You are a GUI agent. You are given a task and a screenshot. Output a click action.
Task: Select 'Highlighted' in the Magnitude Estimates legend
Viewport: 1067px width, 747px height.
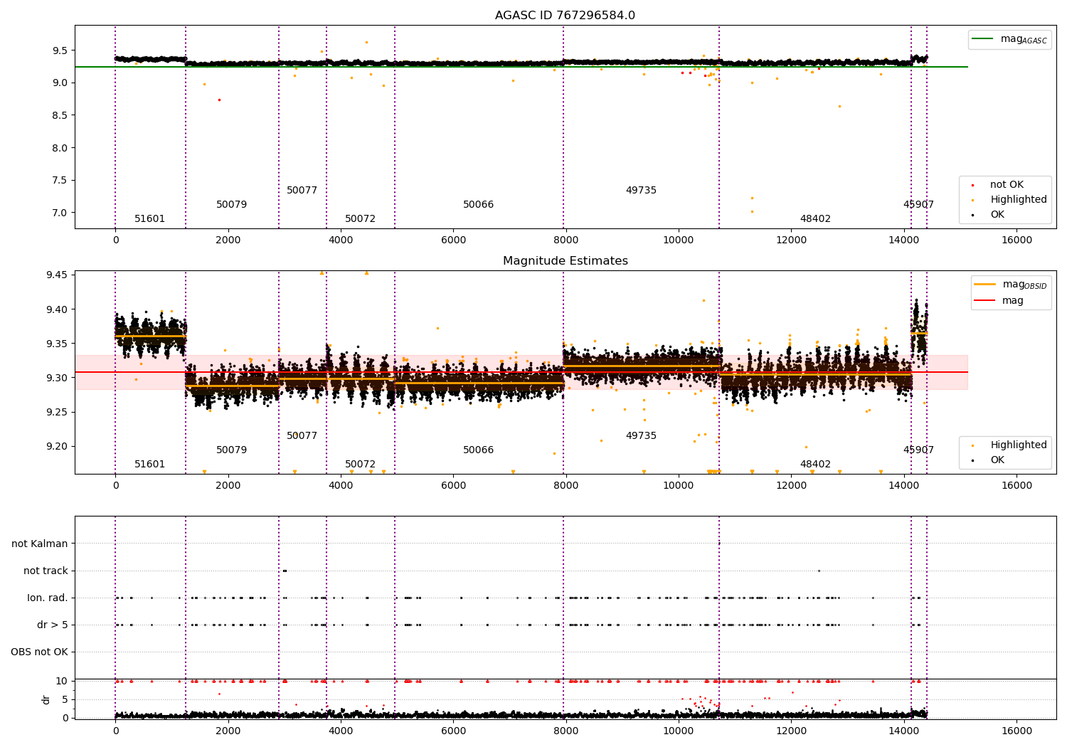(1019, 445)
